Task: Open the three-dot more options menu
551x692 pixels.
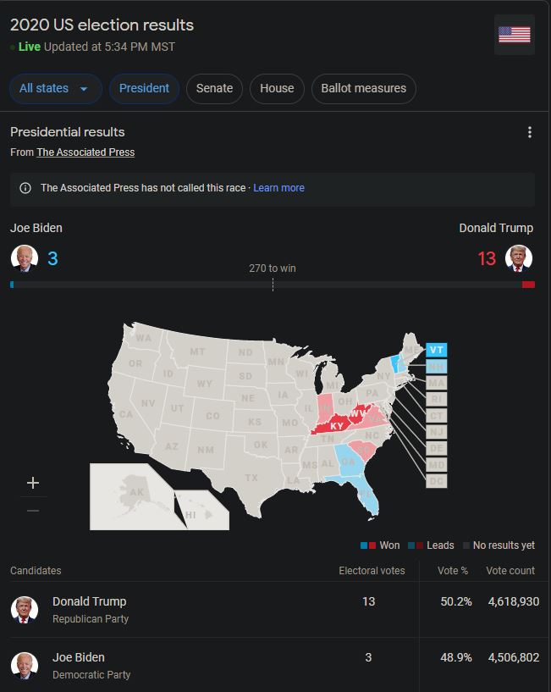Action: click(530, 132)
